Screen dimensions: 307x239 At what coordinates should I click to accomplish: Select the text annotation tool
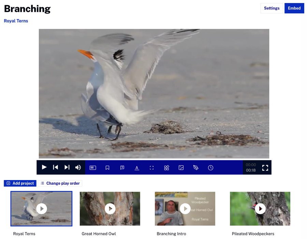tap(137, 168)
